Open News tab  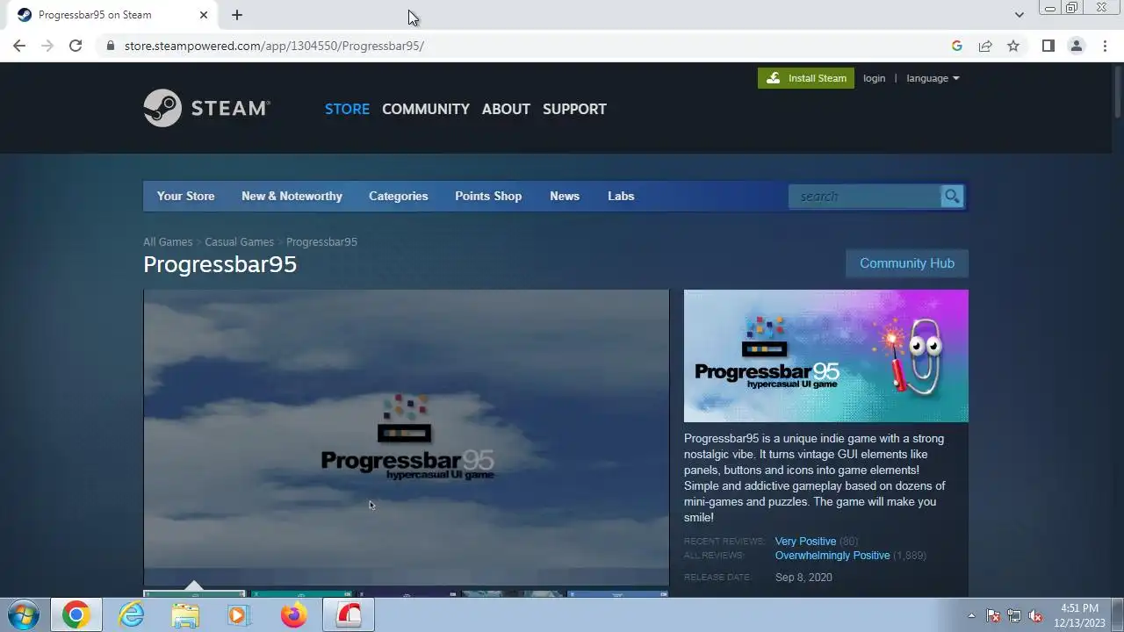point(565,196)
